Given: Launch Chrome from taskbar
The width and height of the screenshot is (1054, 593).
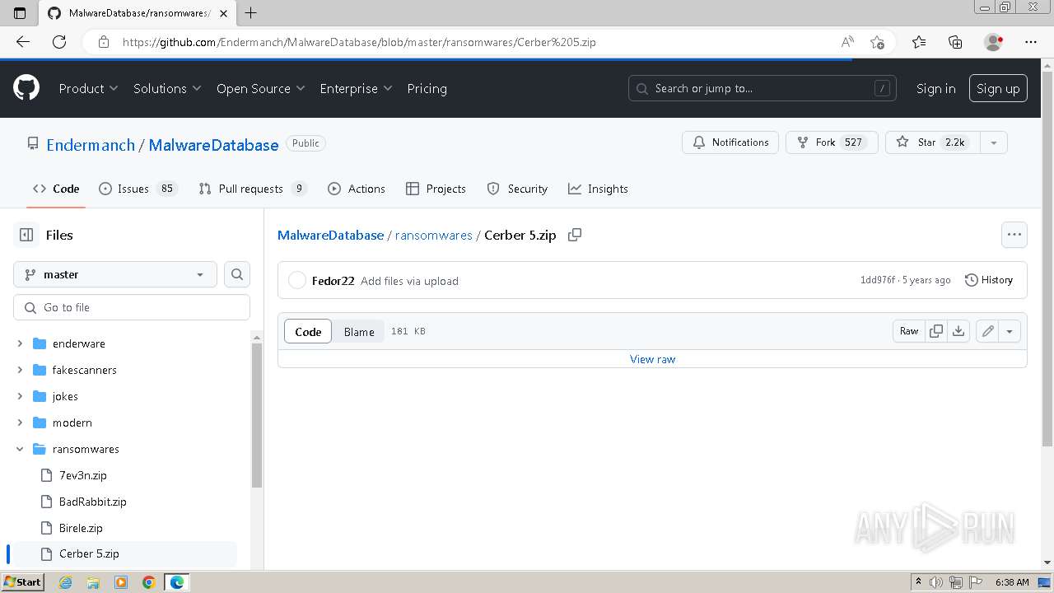Looking at the screenshot, I should click(x=148, y=582).
